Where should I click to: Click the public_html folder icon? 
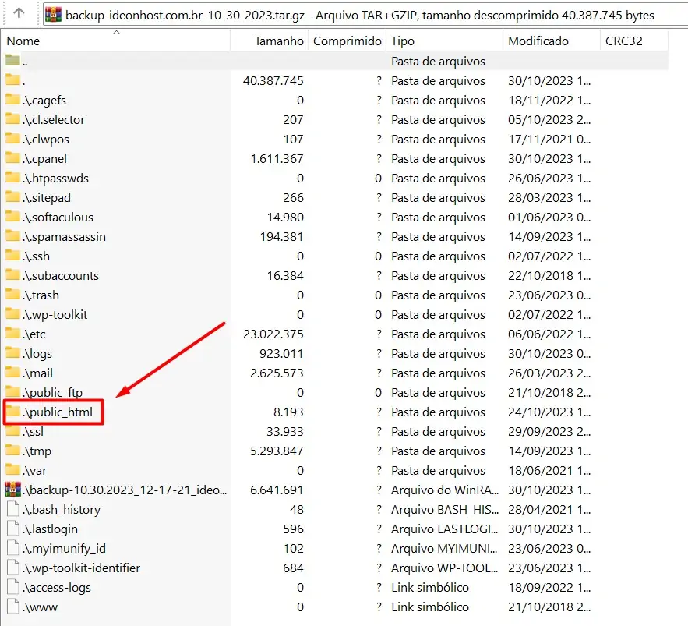(12, 412)
